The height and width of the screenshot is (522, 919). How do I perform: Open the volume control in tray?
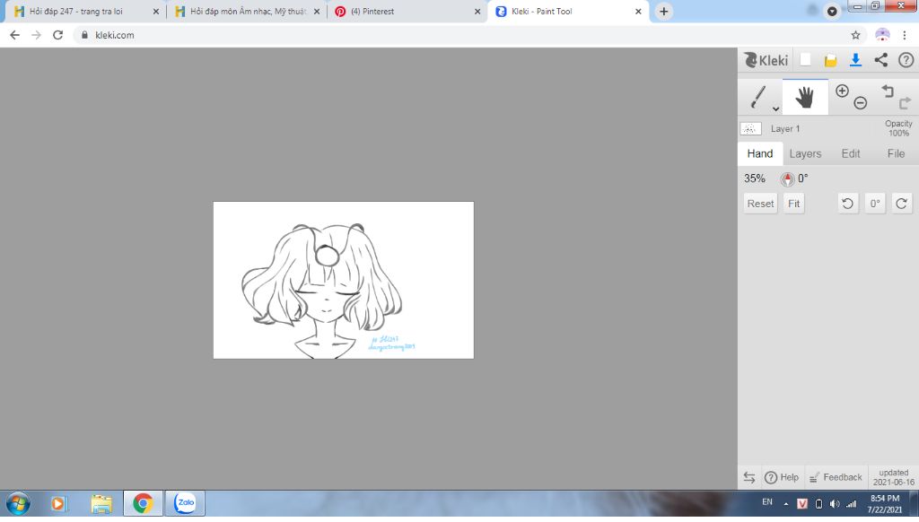835,504
